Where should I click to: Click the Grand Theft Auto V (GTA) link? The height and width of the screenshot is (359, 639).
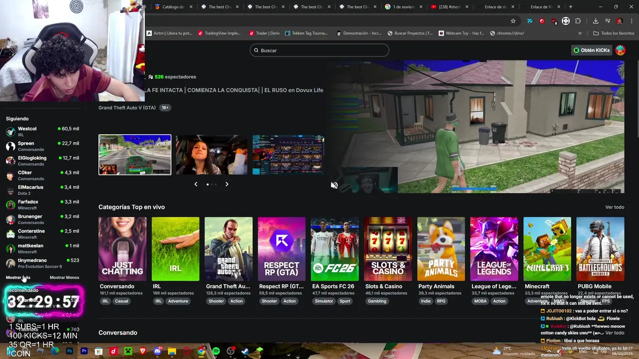127,108
